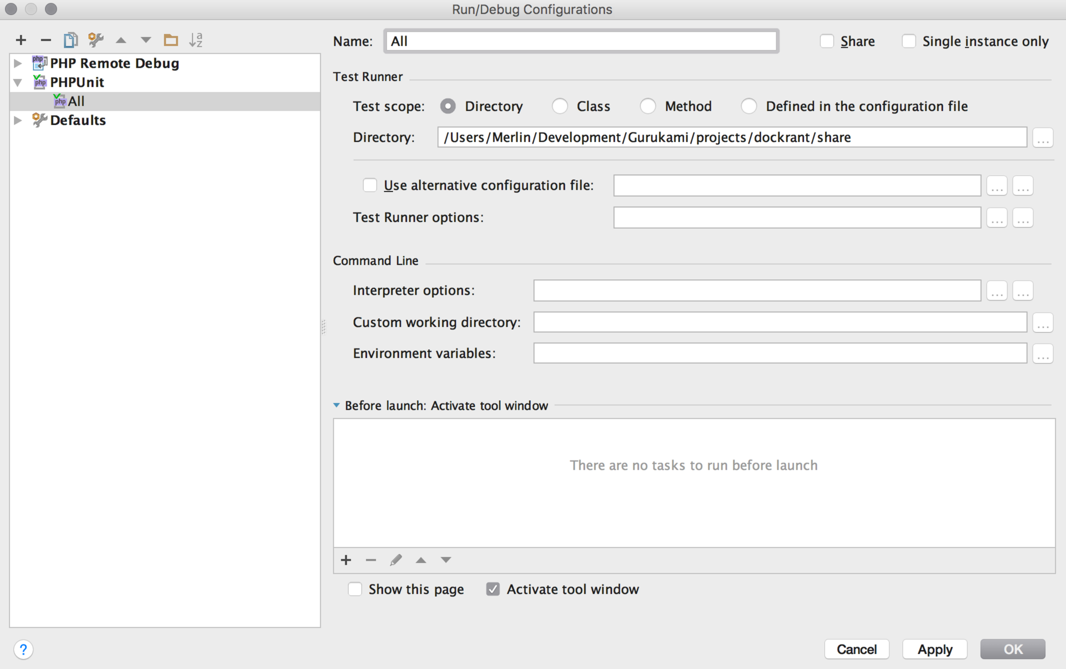Focus the Test Runner options field
1066x669 pixels.
click(x=797, y=218)
